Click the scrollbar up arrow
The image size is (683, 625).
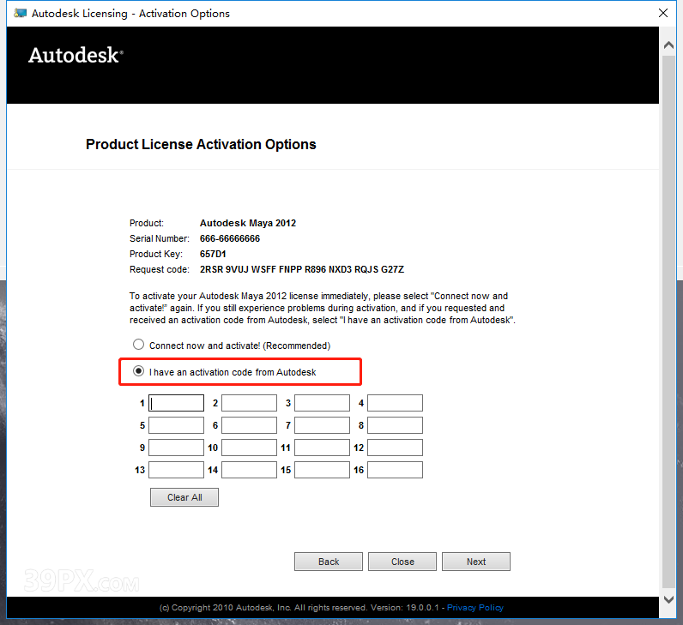[x=668, y=42]
